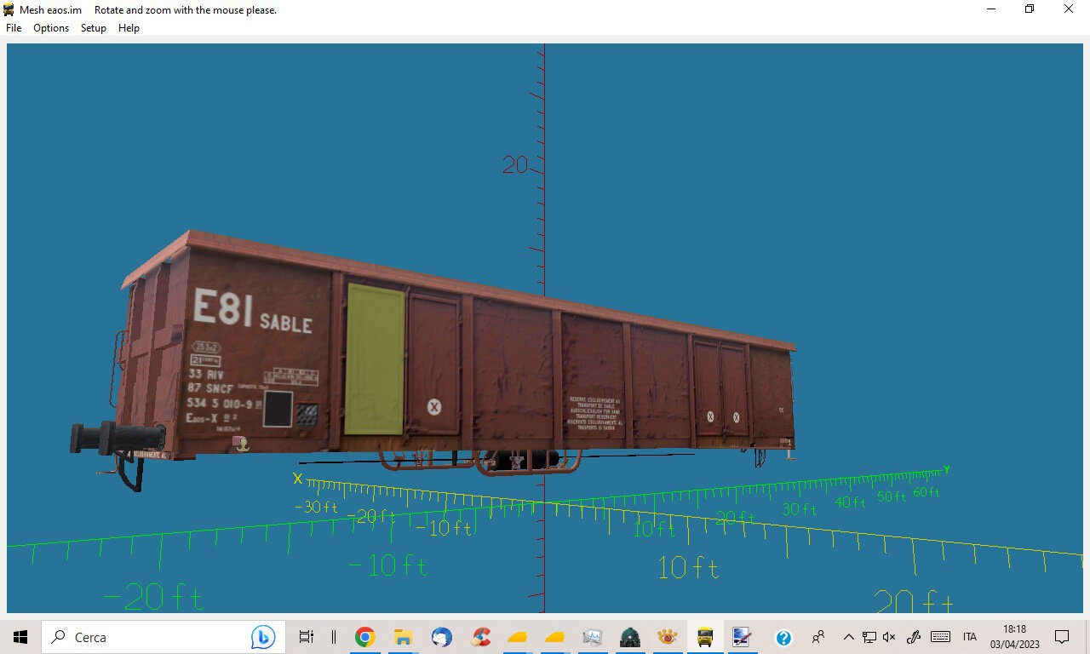Open the dark station building taskbar icon

click(630, 637)
